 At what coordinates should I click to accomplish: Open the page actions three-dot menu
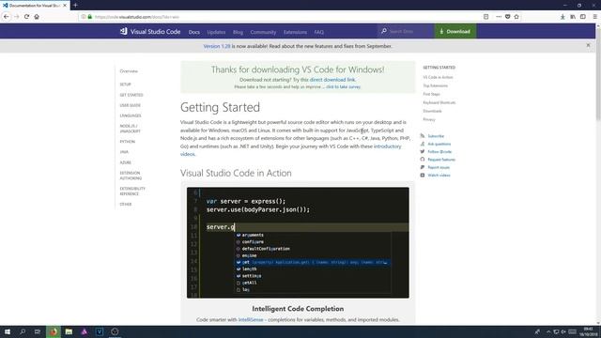(x=499, y=17)
